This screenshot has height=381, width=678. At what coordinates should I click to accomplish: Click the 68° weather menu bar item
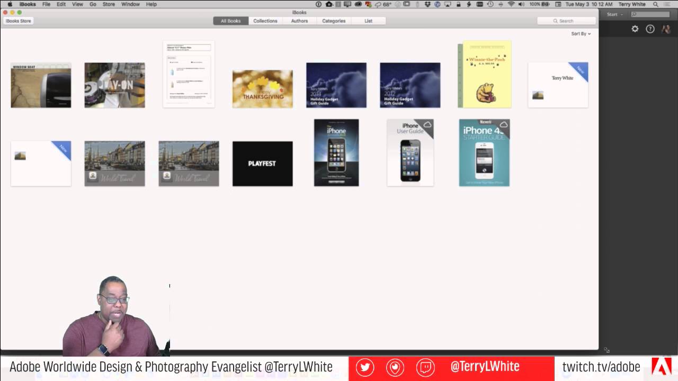383,4
